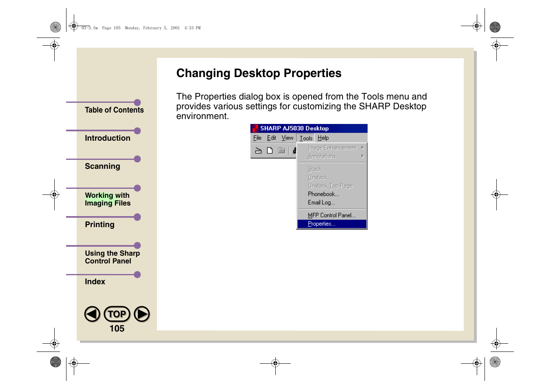Click the disabled Unstack menu item

(332, 177)
